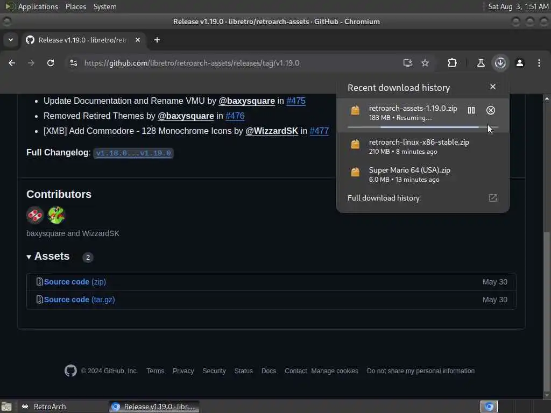This screenshot has height=413, width=551.
Task: Open the @baxysquare link in Removed Retired Themes line
Action: 186,116
